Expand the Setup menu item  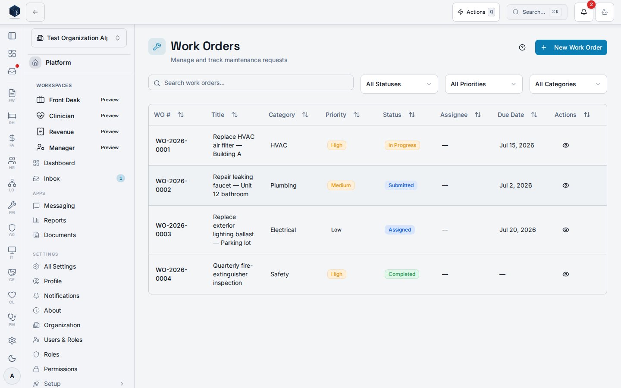click(x=79, y=383)
